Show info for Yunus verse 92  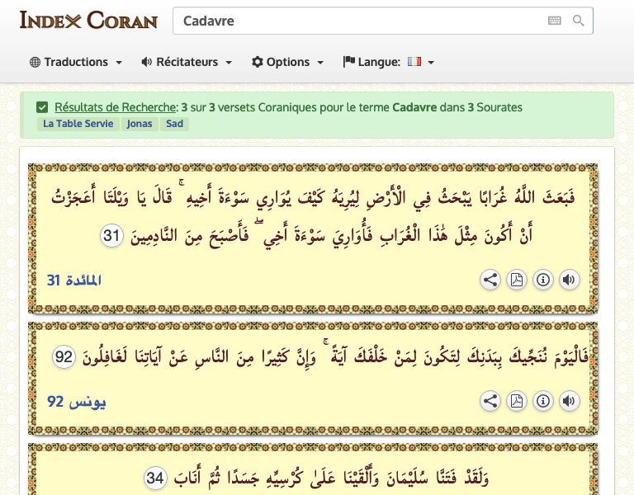pos(543,402)
